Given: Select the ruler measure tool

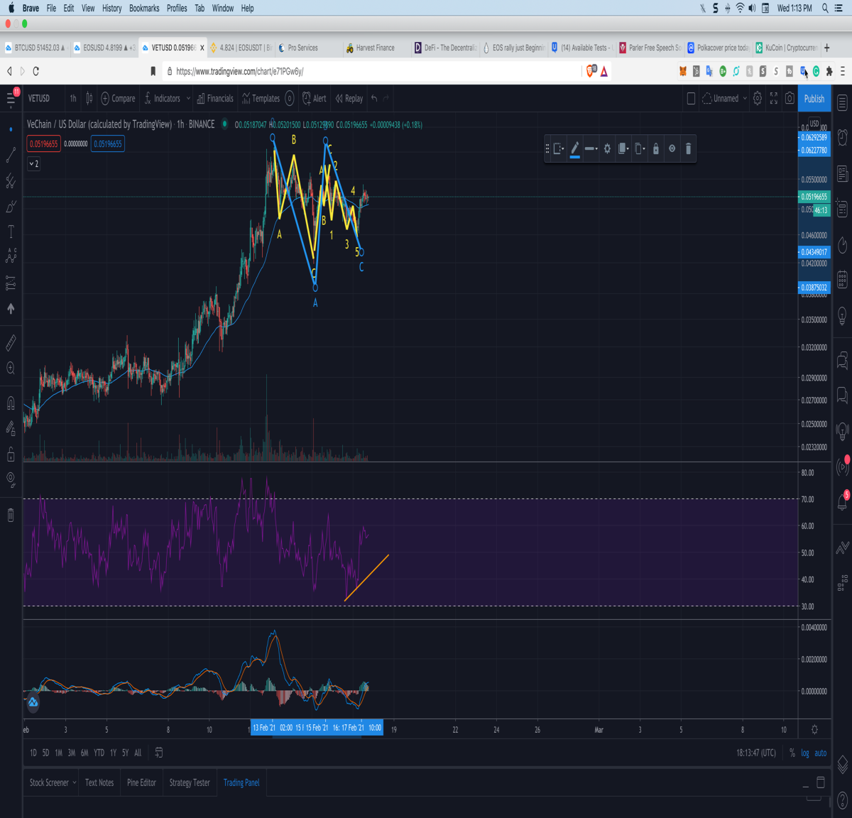Looking at the screenshot, I should point(11,343).
